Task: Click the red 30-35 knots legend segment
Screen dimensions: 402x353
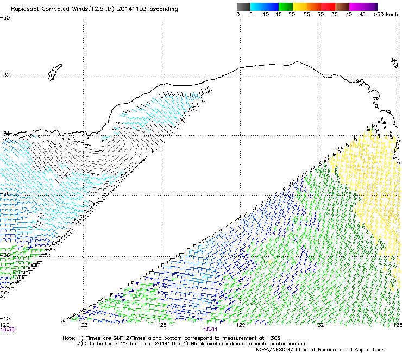Action: coord(328,7)
